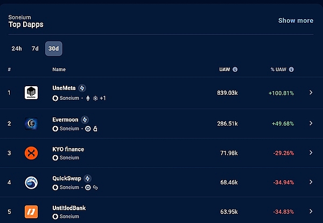Image resolution: width=323 pixels, height=223 pixels.
Task: Click the lightning badge beside Evermoon
Action: (85, 120)
